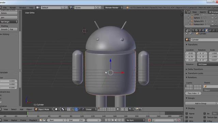Open the outliner Search menu

coord(203,12)
